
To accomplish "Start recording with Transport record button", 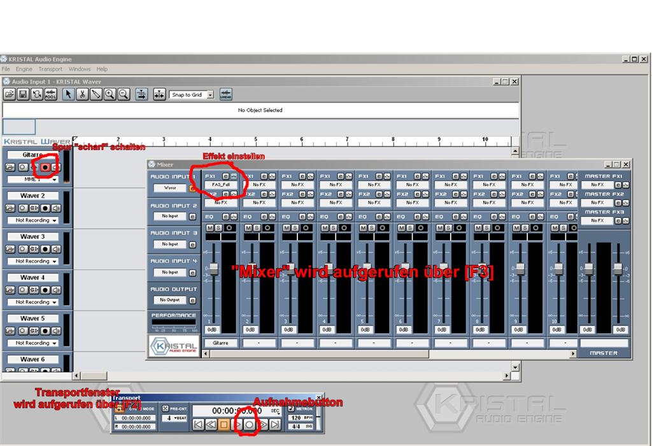I will tap(249, 425).
